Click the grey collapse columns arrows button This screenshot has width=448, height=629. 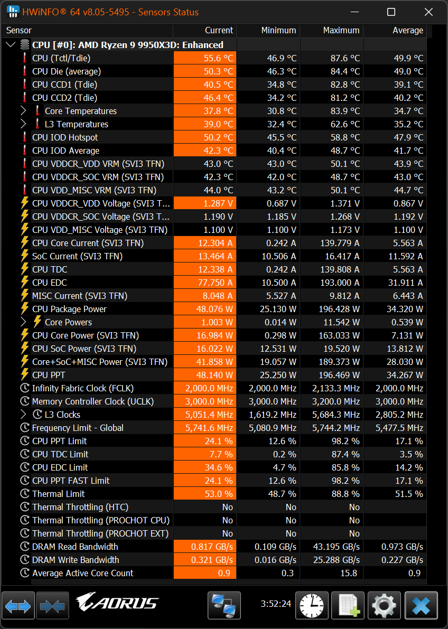click(x=52, y=605)
